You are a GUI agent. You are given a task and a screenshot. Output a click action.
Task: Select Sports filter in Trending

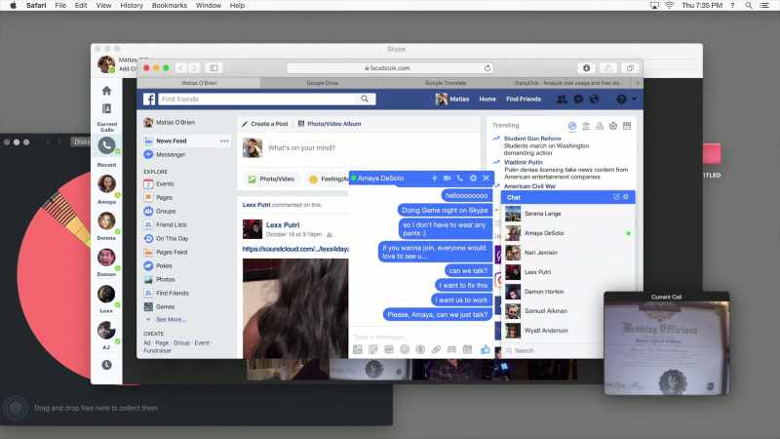613,126
